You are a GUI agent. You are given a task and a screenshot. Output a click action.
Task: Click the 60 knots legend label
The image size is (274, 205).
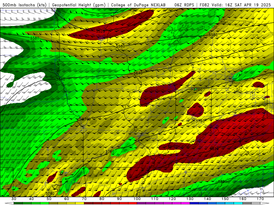click(x=66, y=199)
